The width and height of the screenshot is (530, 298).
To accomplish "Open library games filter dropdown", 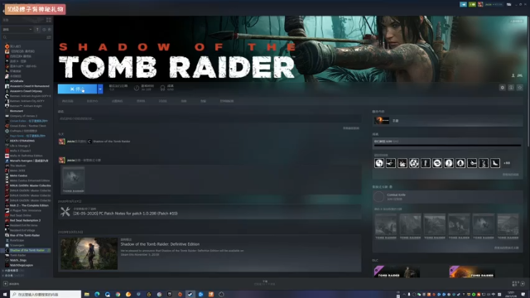I will pyautogui.click(x=17, y=30).
